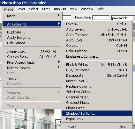
Task: Open Gradient Map dialog
Action: 97,103
